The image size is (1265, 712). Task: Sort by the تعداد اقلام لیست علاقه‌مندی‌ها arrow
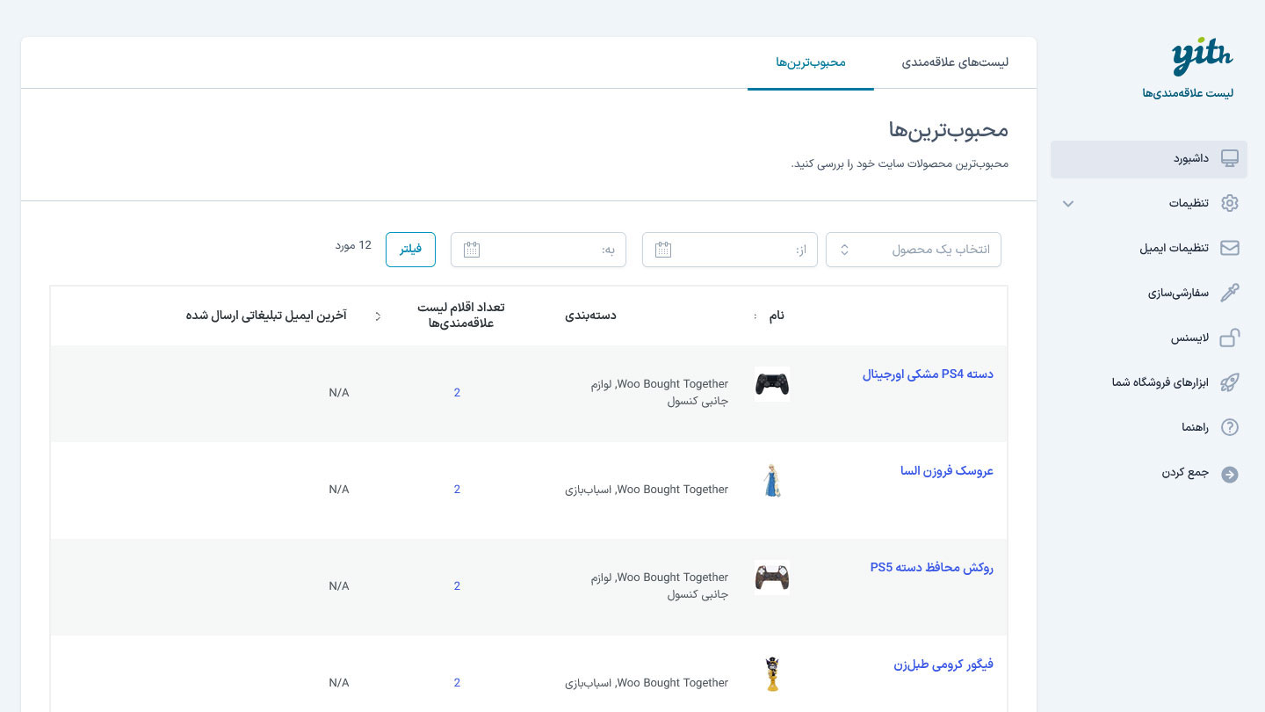coord(379,316)
